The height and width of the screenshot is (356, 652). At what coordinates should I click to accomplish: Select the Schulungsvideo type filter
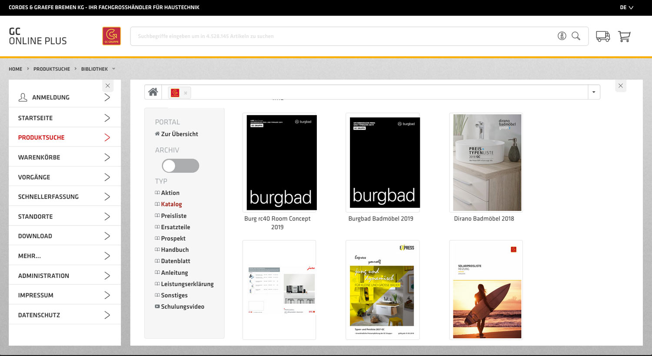click(182, 306)
